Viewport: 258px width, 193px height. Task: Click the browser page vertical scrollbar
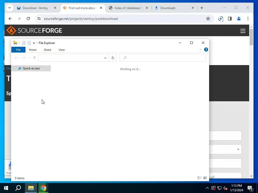[x=251, y=37]
